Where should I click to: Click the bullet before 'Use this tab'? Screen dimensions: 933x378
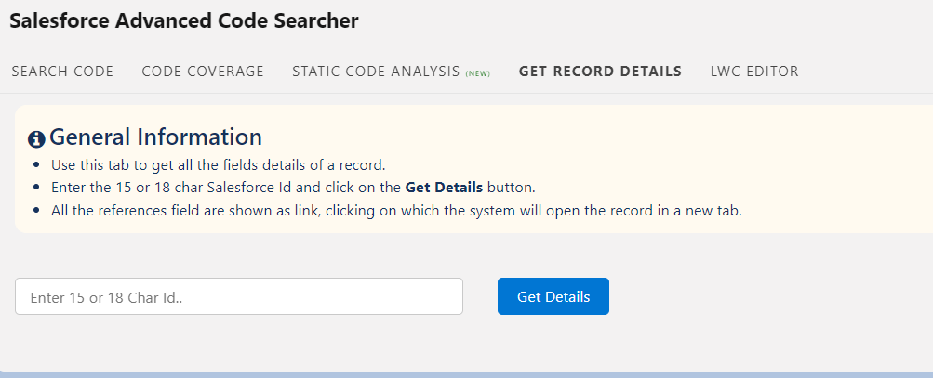pyautogui.click(x=35, y=166)
